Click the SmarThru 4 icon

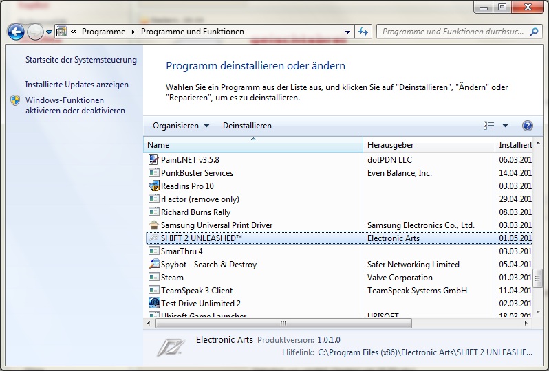[x=153, y=251]
